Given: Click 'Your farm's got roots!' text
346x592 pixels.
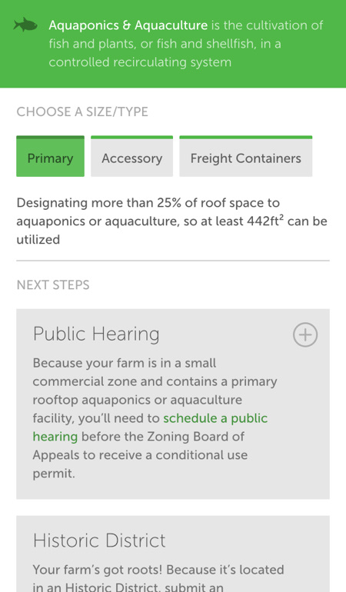Looking at the screenshot, I should (98, 570).
